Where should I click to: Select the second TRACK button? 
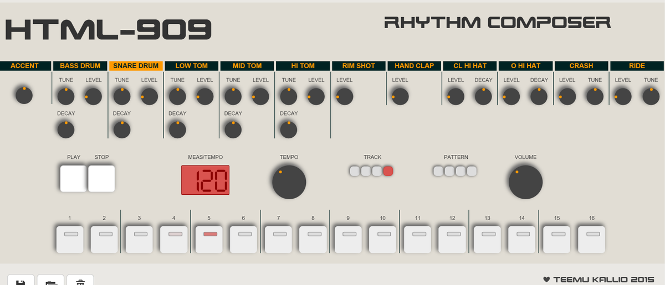(366, 171)
